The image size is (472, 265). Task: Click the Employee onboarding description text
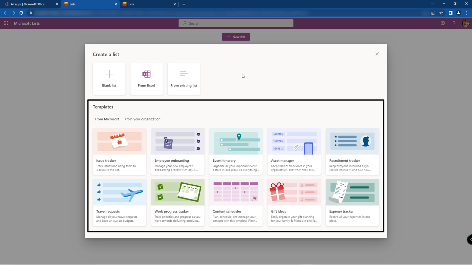pos(176,168)
